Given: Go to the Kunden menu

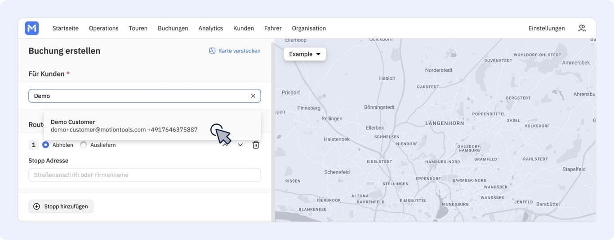Looking at the screenshot, I should click(244, 28).
